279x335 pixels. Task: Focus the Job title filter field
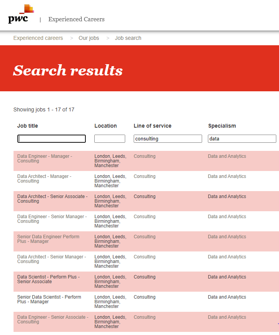(x=51, y=138)
